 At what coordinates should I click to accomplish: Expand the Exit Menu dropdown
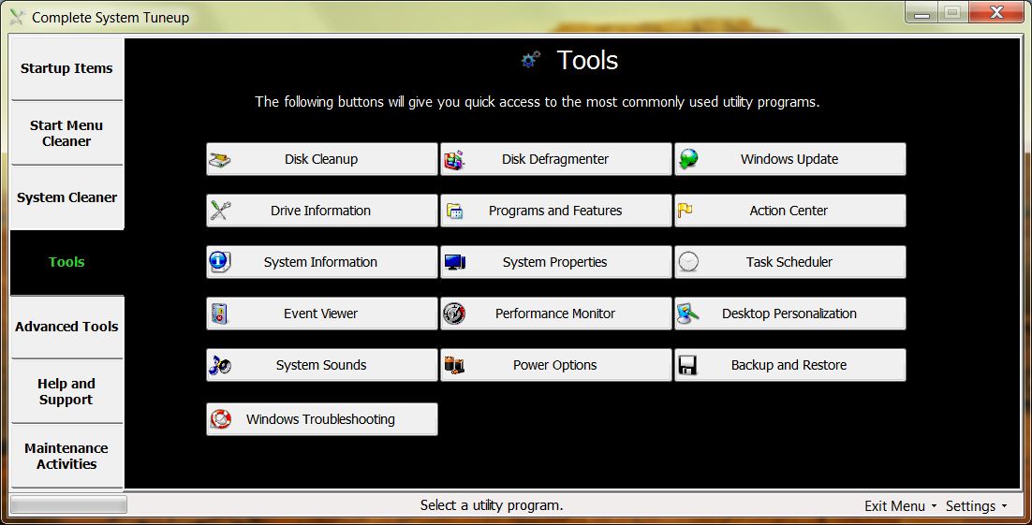pyautogui.click(x=900, y=505)
